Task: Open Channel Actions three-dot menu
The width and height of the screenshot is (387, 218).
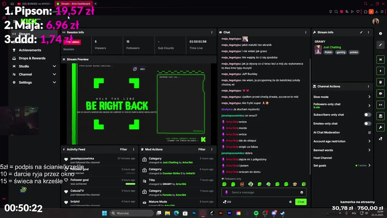Action: click(368, 86)
